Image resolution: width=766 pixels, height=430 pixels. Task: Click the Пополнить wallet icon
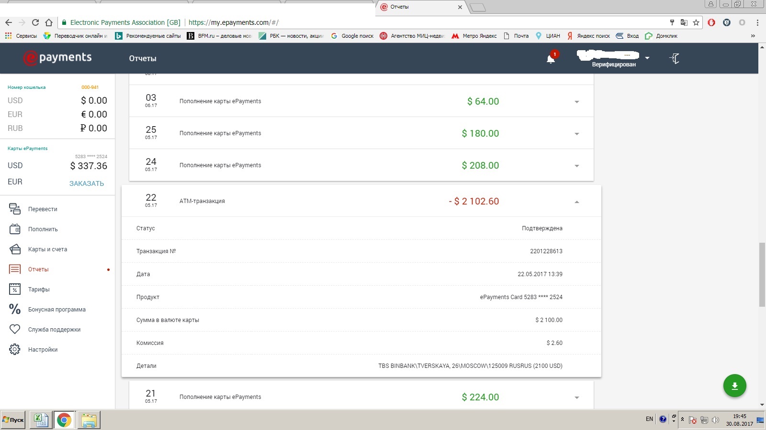click(15, 229)
